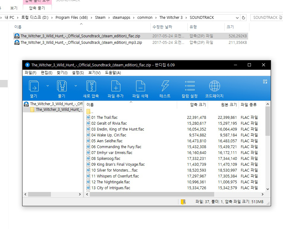Click the file list horizontal scrollbar right arrow
Screen dimensions: 283x229
[263, 194]
